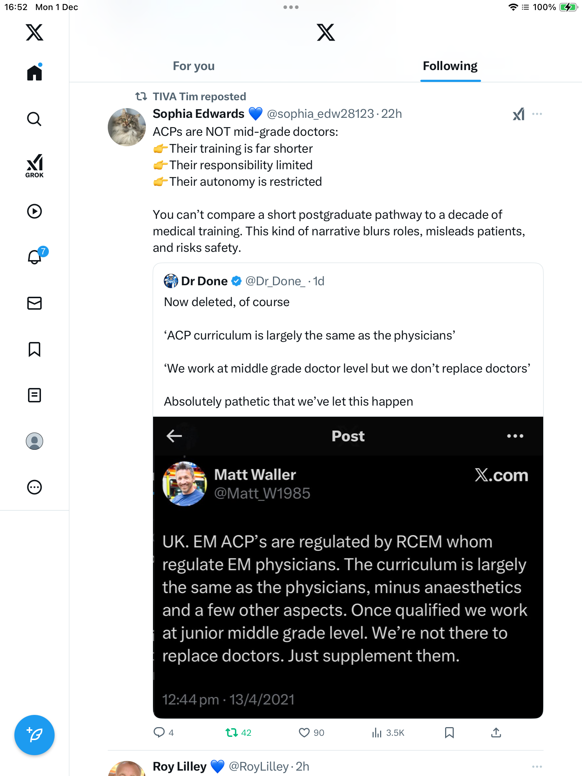The width and height of the screenshot is (582, 776).
Task: Open more options on Sophia Edwards' post
Action: [537, 114]
